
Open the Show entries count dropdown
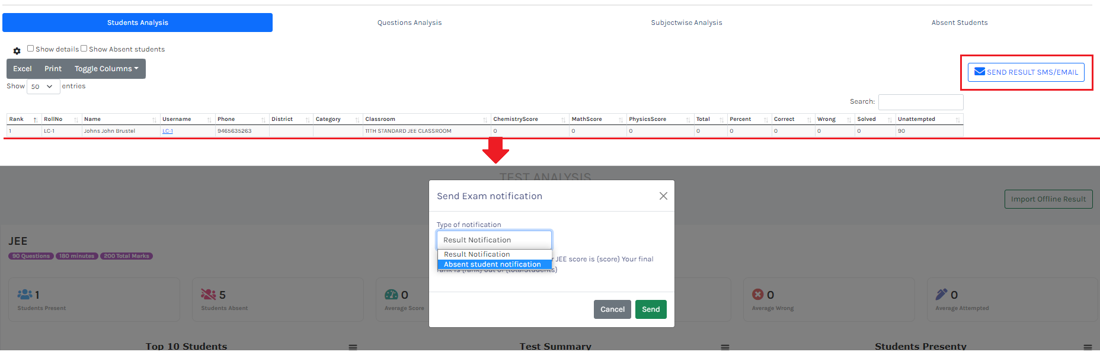[x=43, y=87]
